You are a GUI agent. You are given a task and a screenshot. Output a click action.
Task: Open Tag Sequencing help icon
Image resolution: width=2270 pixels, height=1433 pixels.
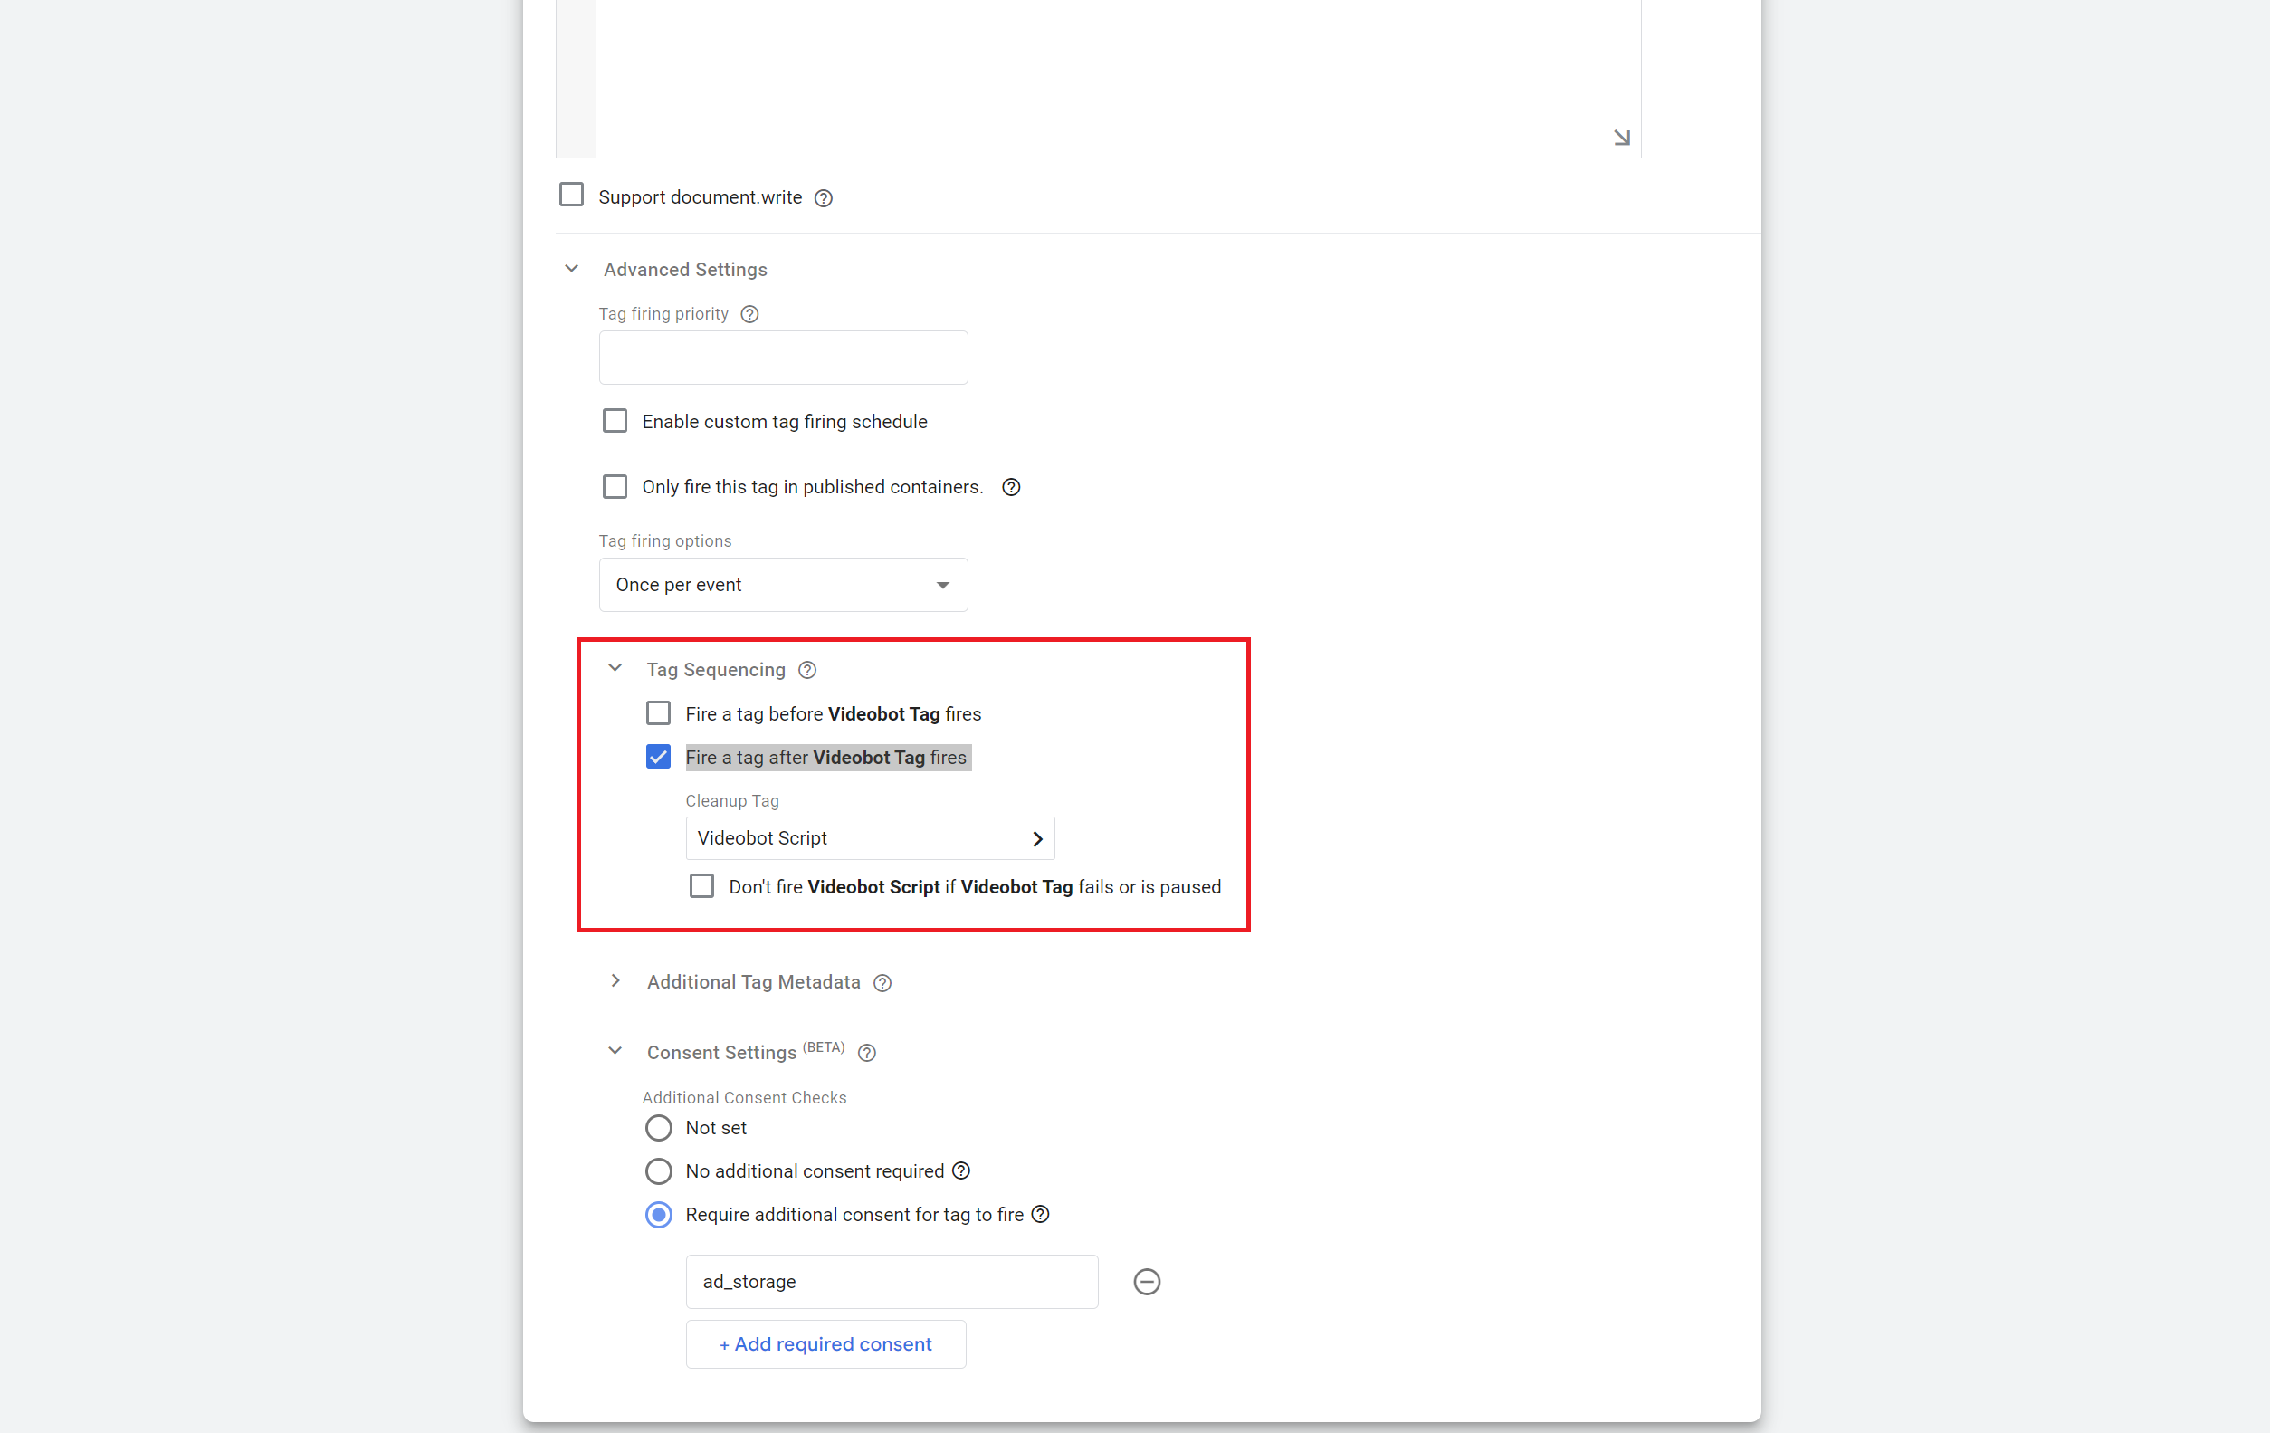coord(807,670)
